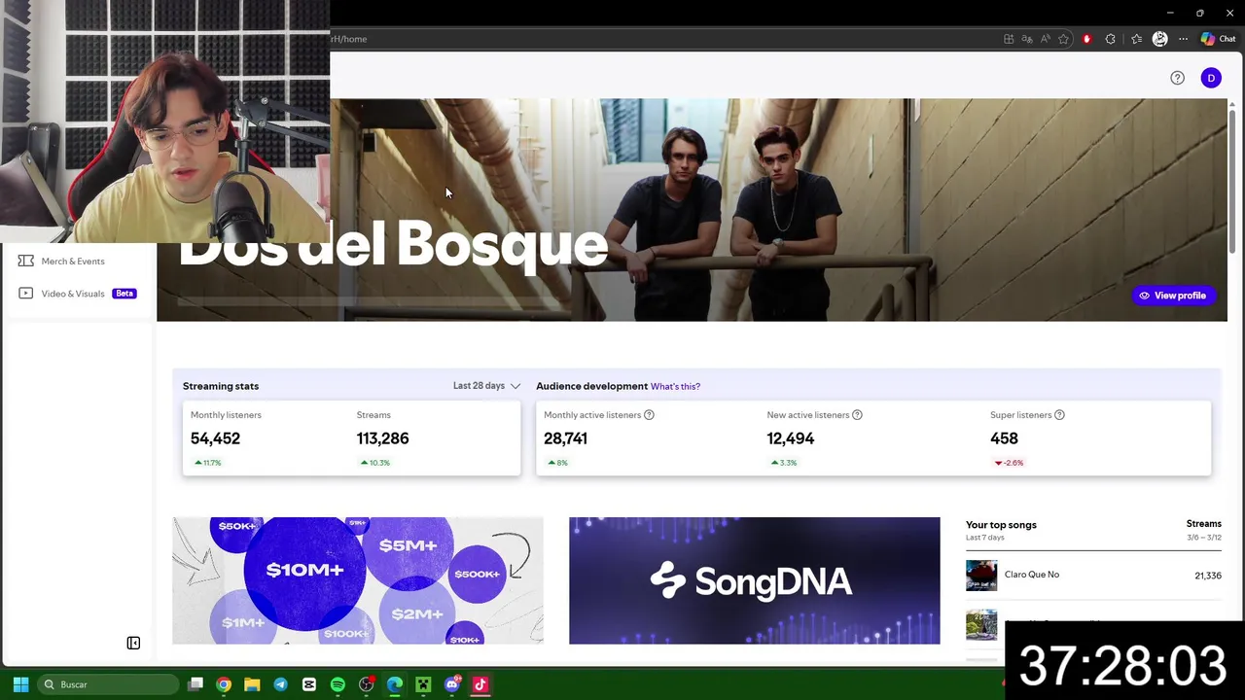Open Task View in the taskbar

196,684
